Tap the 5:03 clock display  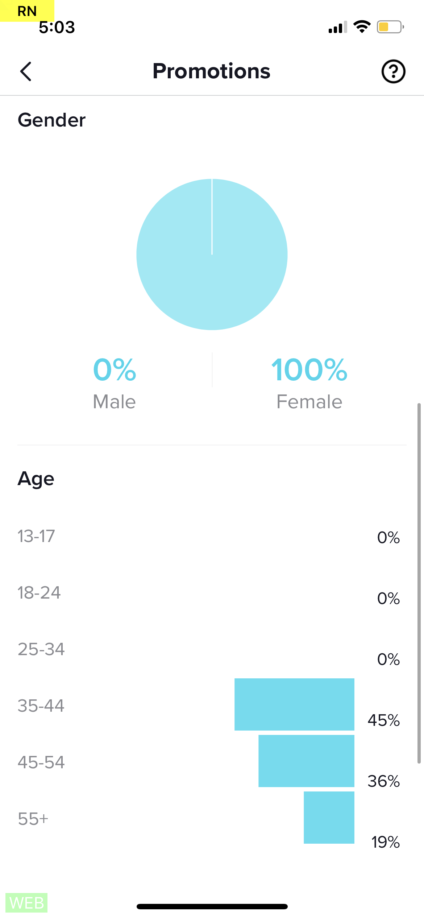(57, 28)
